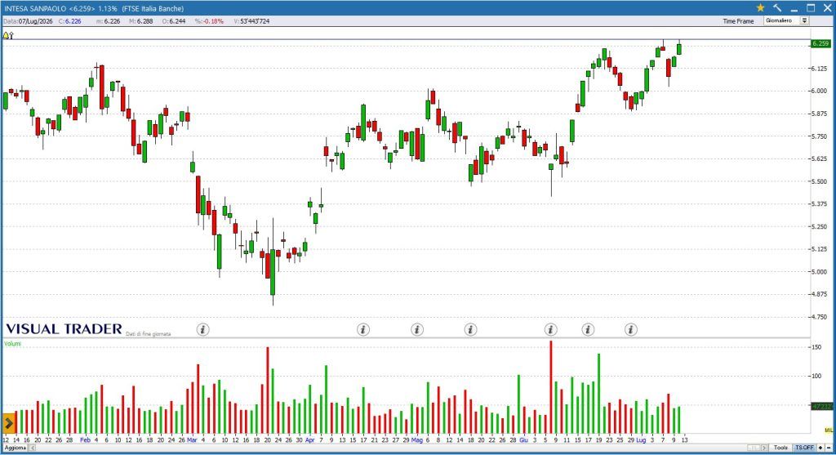Open the info marker above the Mag label
836x455 pixels.
point(417,329)
